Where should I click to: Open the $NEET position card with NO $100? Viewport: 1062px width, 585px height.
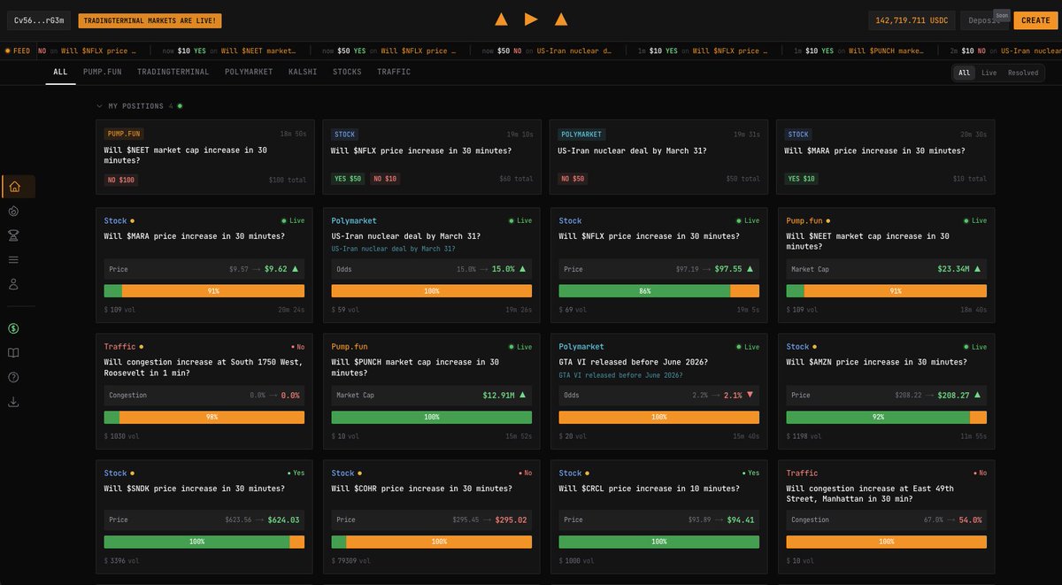(x=205, y=157)
